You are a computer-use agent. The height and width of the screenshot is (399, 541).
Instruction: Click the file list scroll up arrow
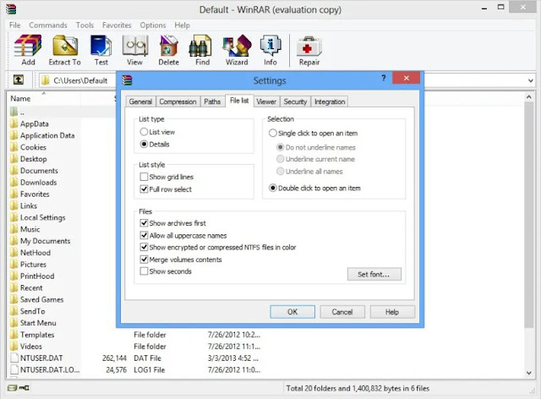pyautogui.click(x=529, y=97)
